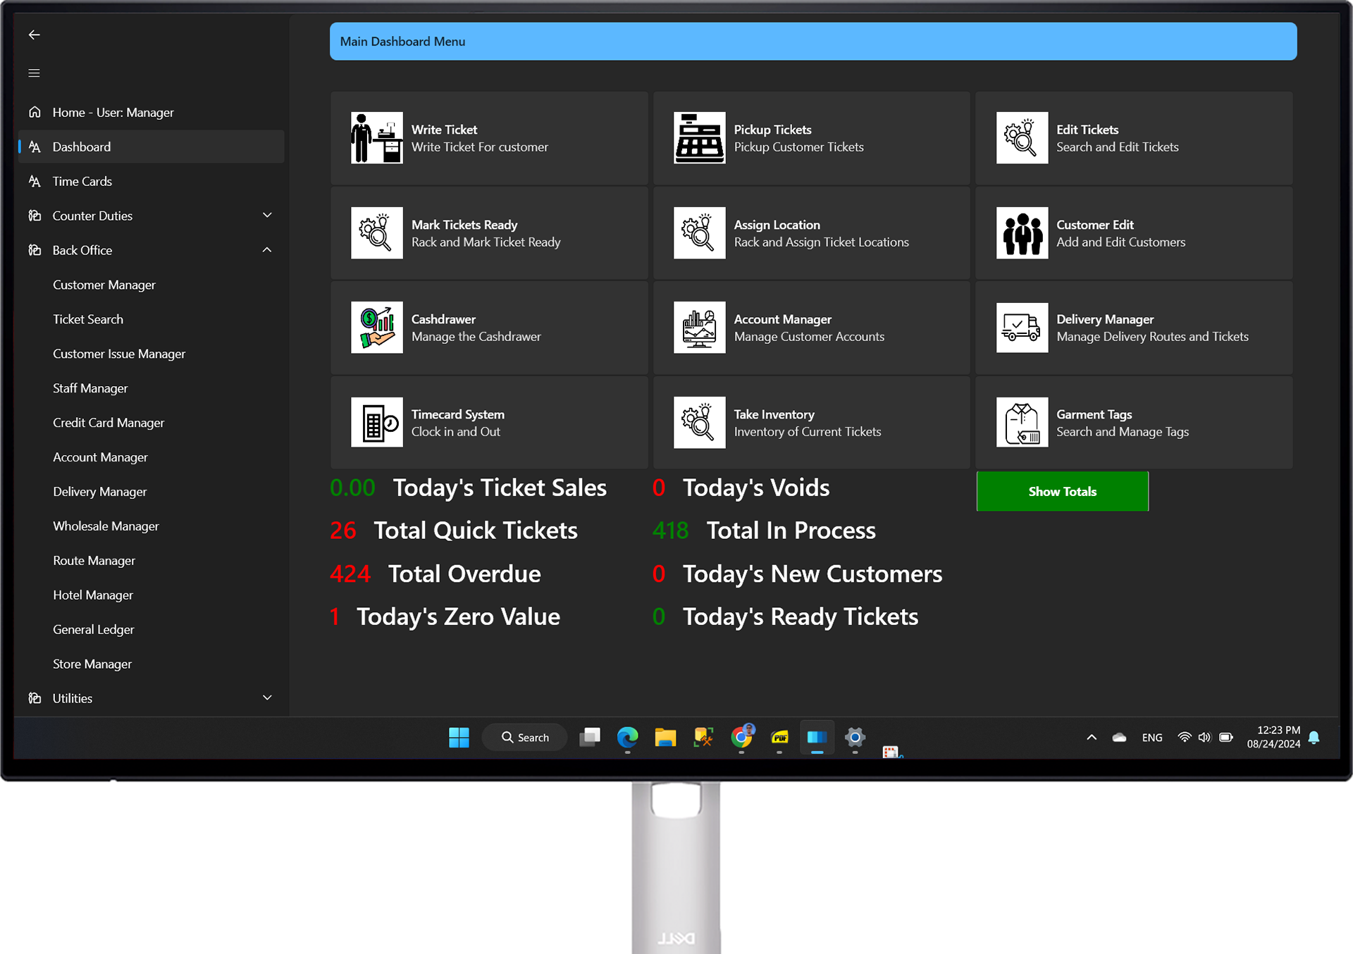This screenshot has width=1353, height=954.
Task: Click the ENG language indicator
Action: [x=1152, y=738]
